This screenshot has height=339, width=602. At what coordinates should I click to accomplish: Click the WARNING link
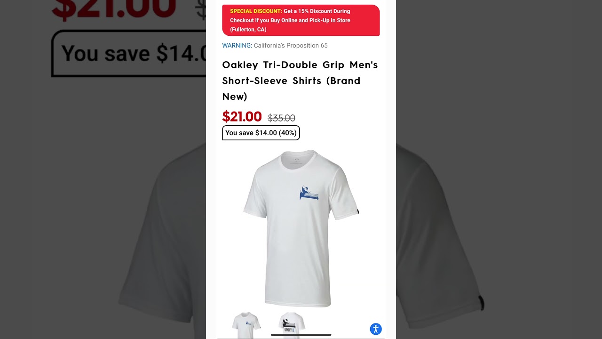237,46
